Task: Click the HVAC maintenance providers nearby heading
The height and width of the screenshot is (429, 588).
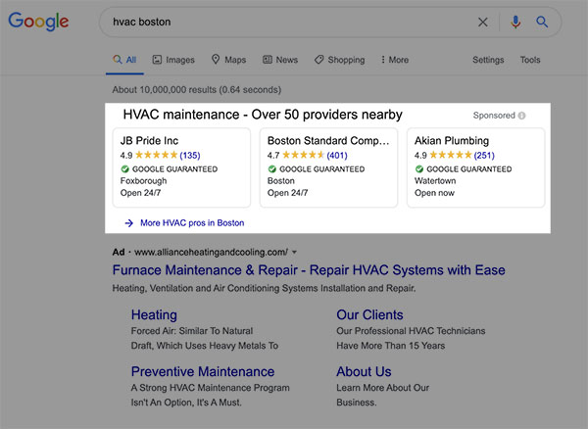Action: click(263, 115)
